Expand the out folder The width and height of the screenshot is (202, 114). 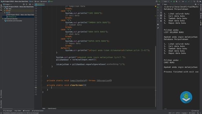(x=5, y=11)
